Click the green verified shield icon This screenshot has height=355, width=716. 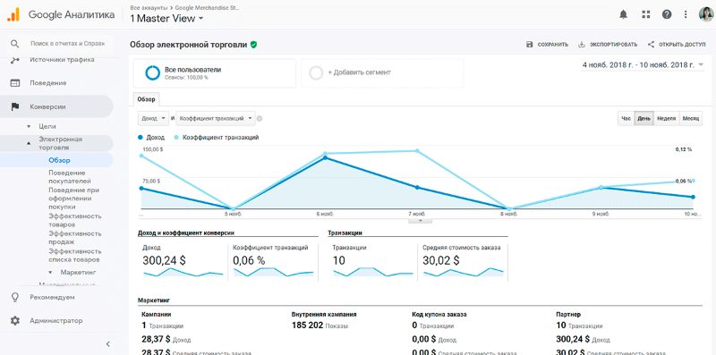pos(253,45)
